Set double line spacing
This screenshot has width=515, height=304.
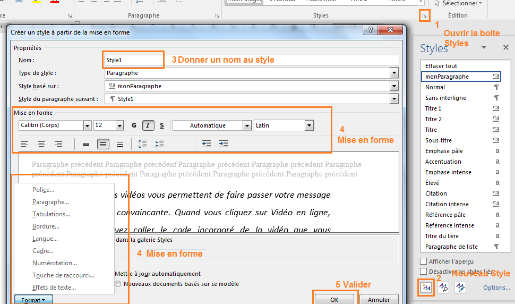click(120, 144)
